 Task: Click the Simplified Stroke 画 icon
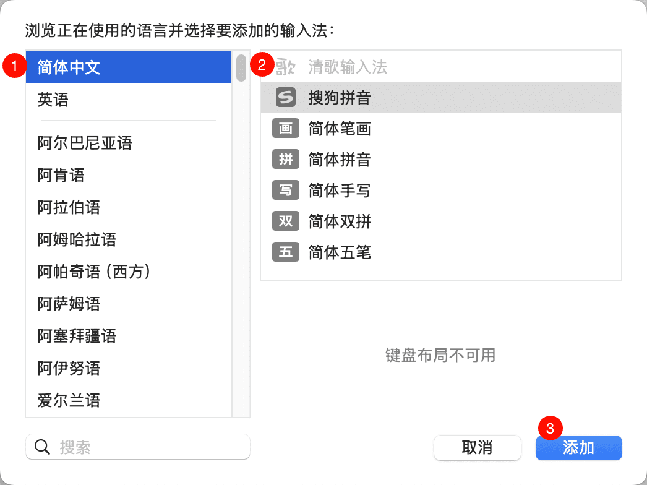pyautogui.click(x=285, y=129)
